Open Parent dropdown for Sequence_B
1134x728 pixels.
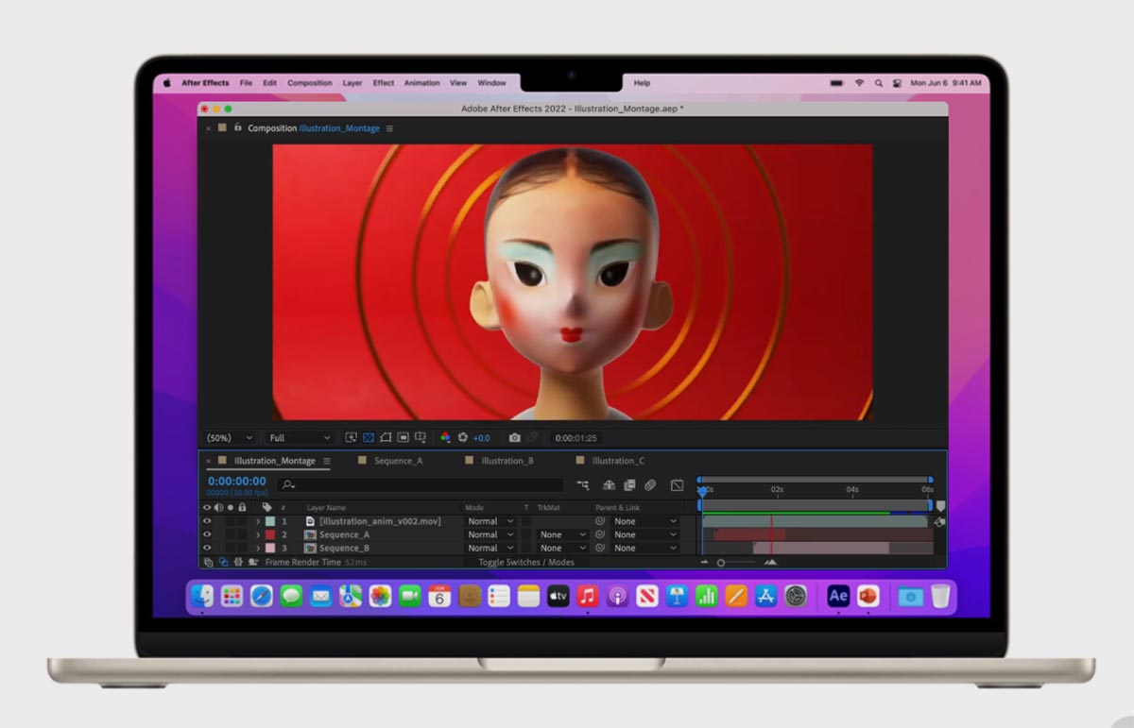point(645,548)
